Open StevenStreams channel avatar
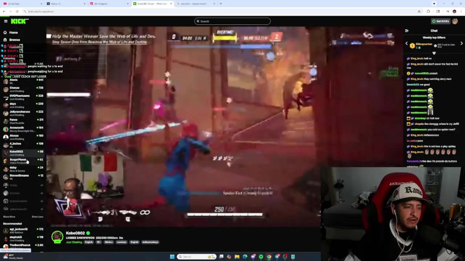 [x=5, y=177]
